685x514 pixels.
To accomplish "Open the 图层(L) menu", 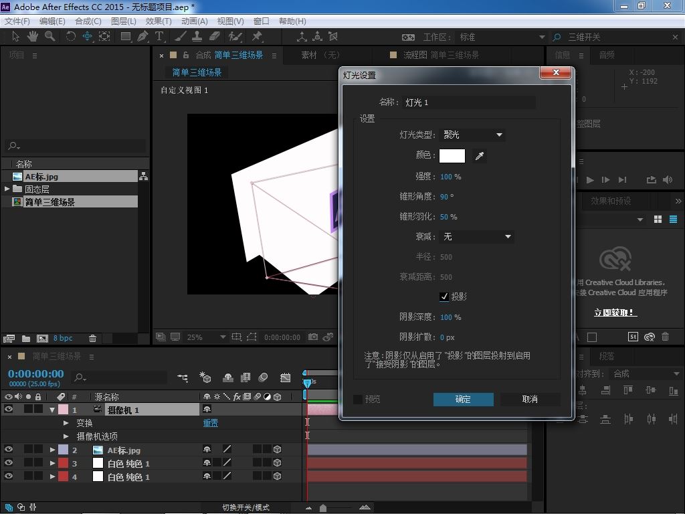I will pyautogui.click(x=124, y=21).
